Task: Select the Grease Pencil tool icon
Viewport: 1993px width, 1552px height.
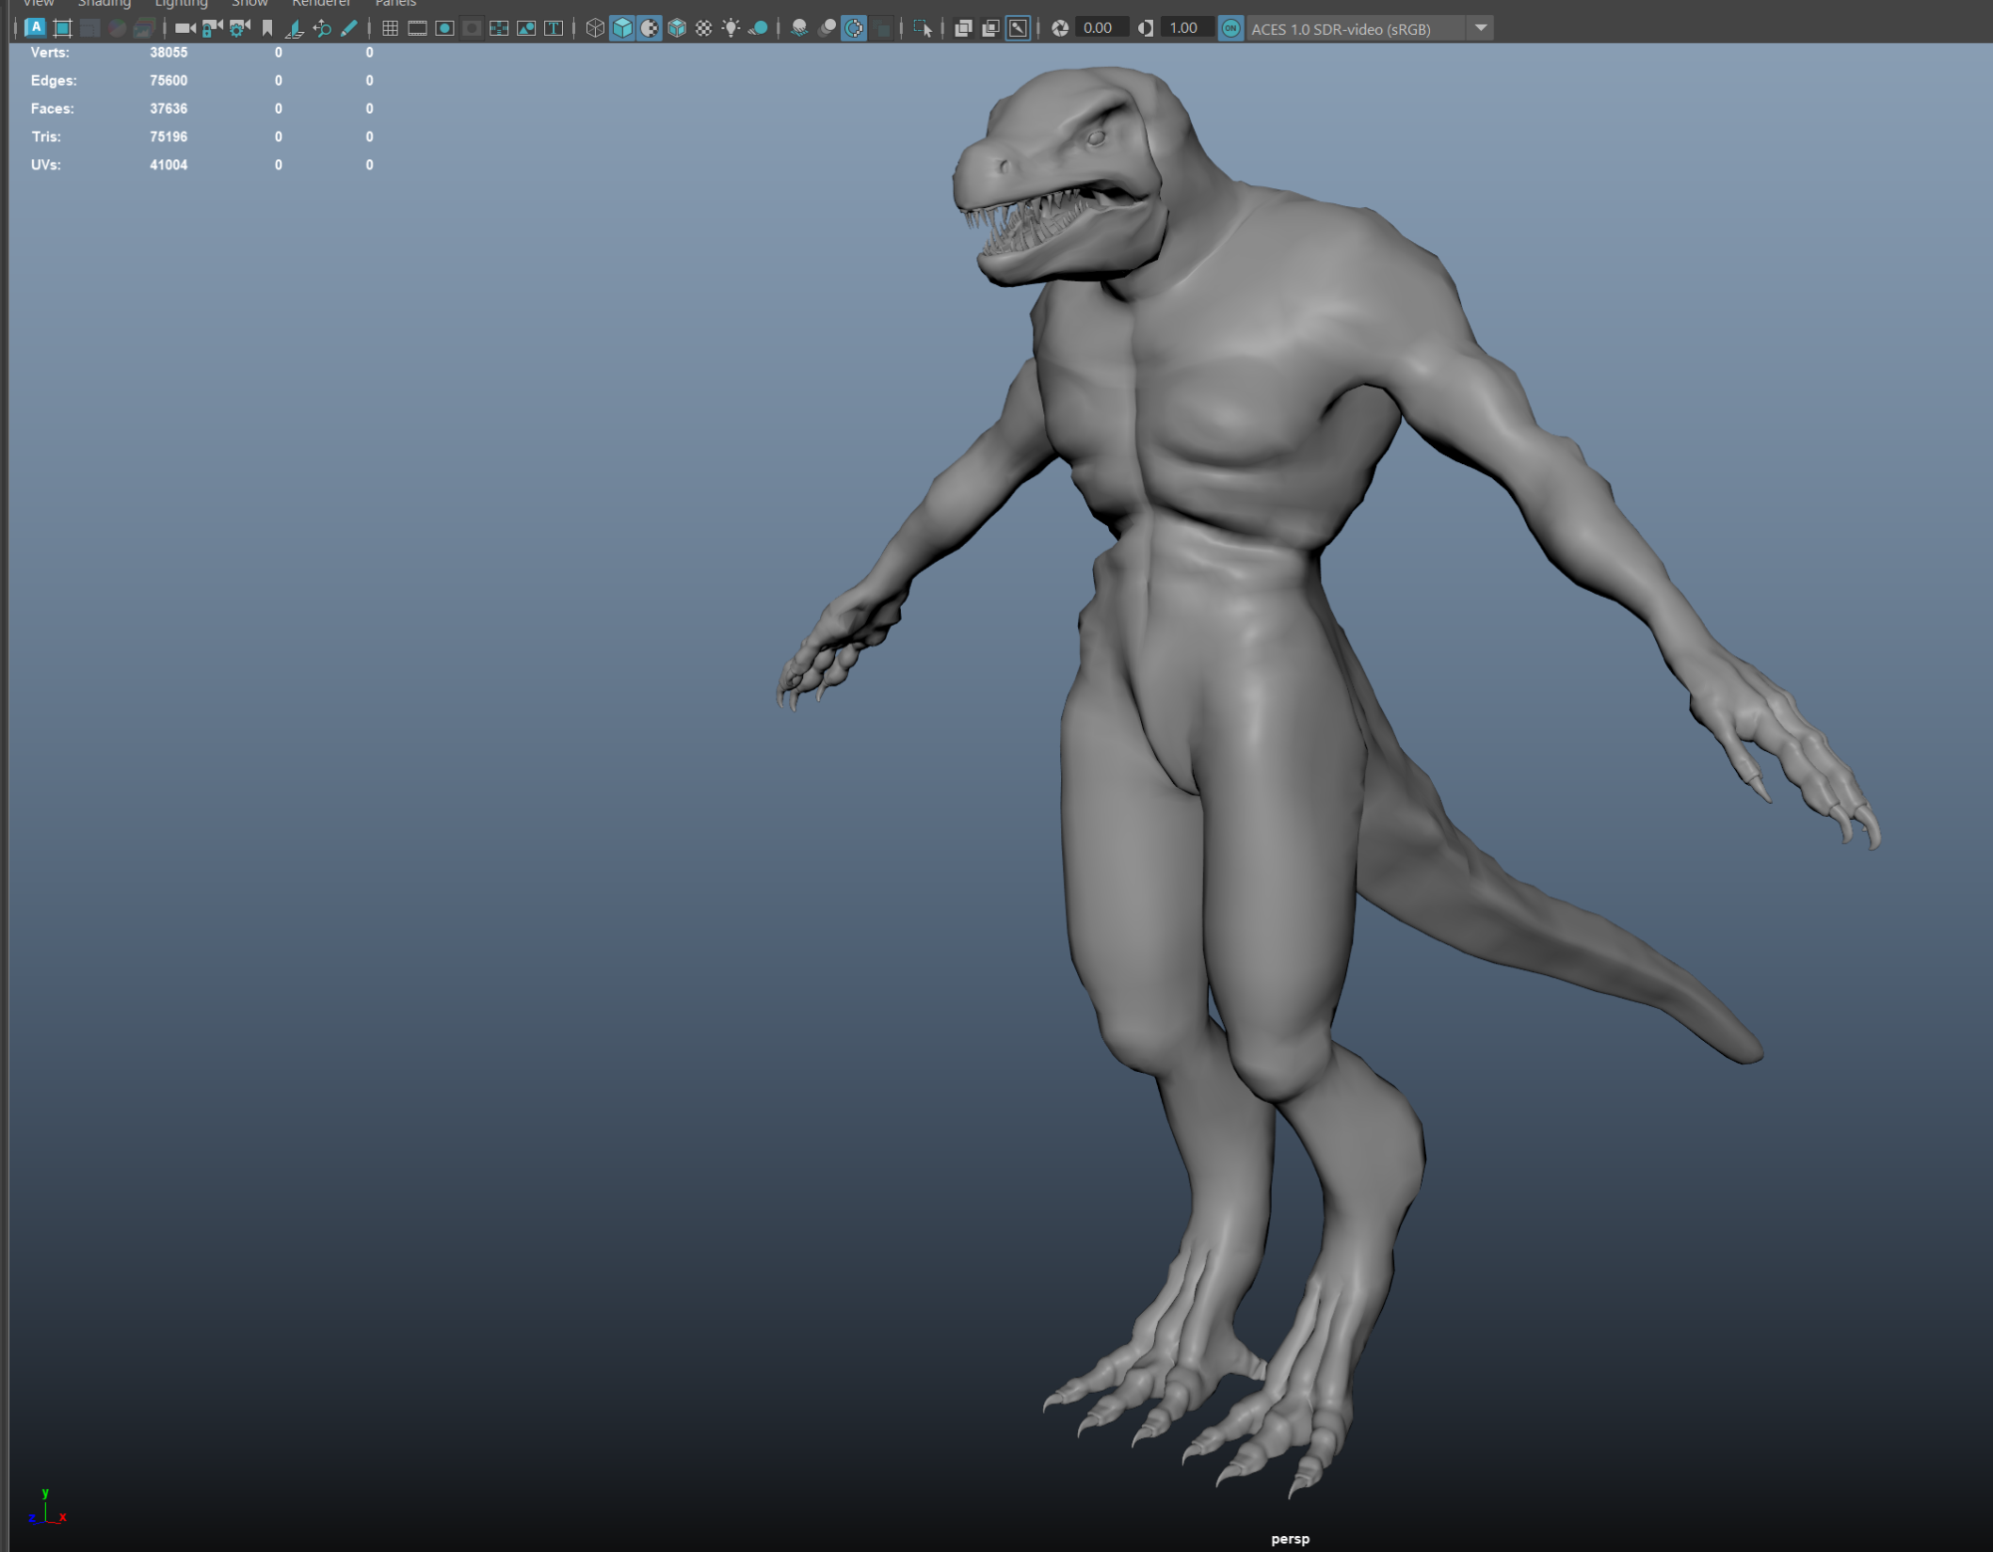Action: pos(349,28)
